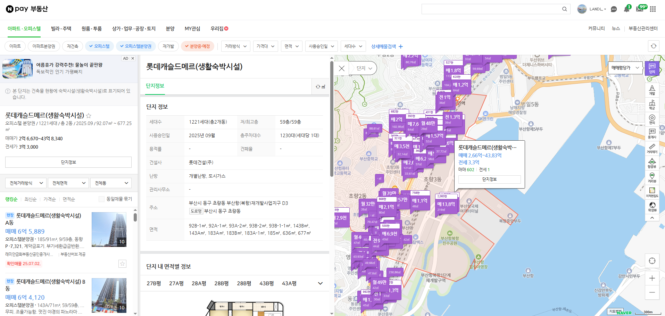The height and width of the screenshot is (316, 665).
Task: Check the 동일매물 묶기 checkbox
Action: click(101, 199)
